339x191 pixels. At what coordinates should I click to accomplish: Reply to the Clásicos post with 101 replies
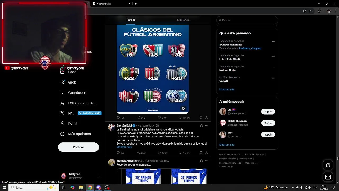click(x=121, y=118)
